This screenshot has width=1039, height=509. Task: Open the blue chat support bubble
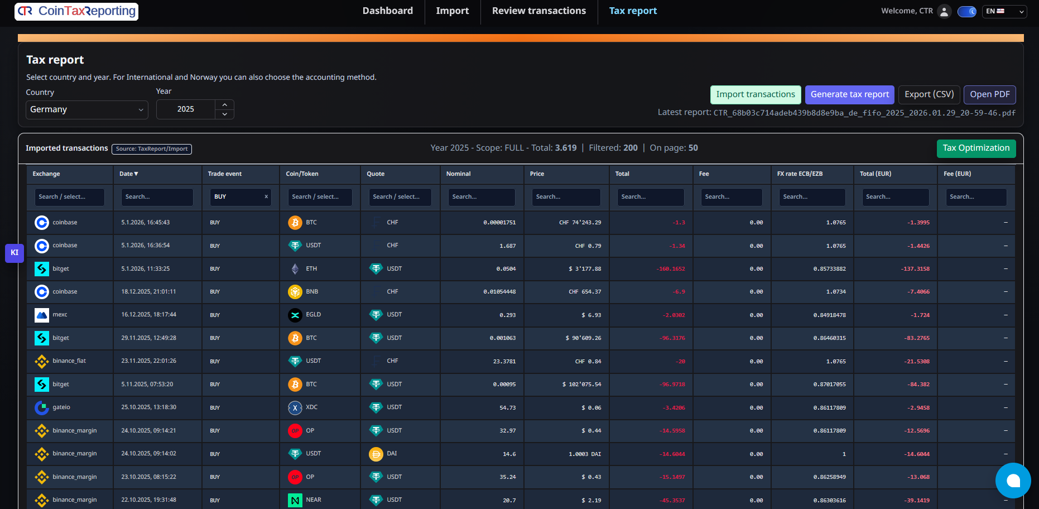(1013, 480)
